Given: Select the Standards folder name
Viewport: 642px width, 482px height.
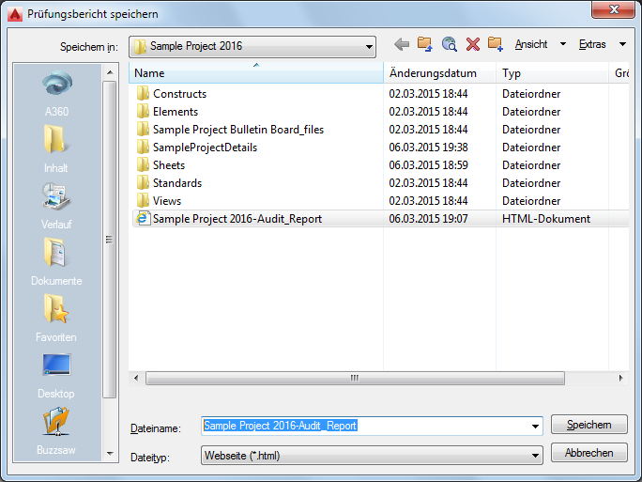Looking at the screenshot, I should (177, 183).
